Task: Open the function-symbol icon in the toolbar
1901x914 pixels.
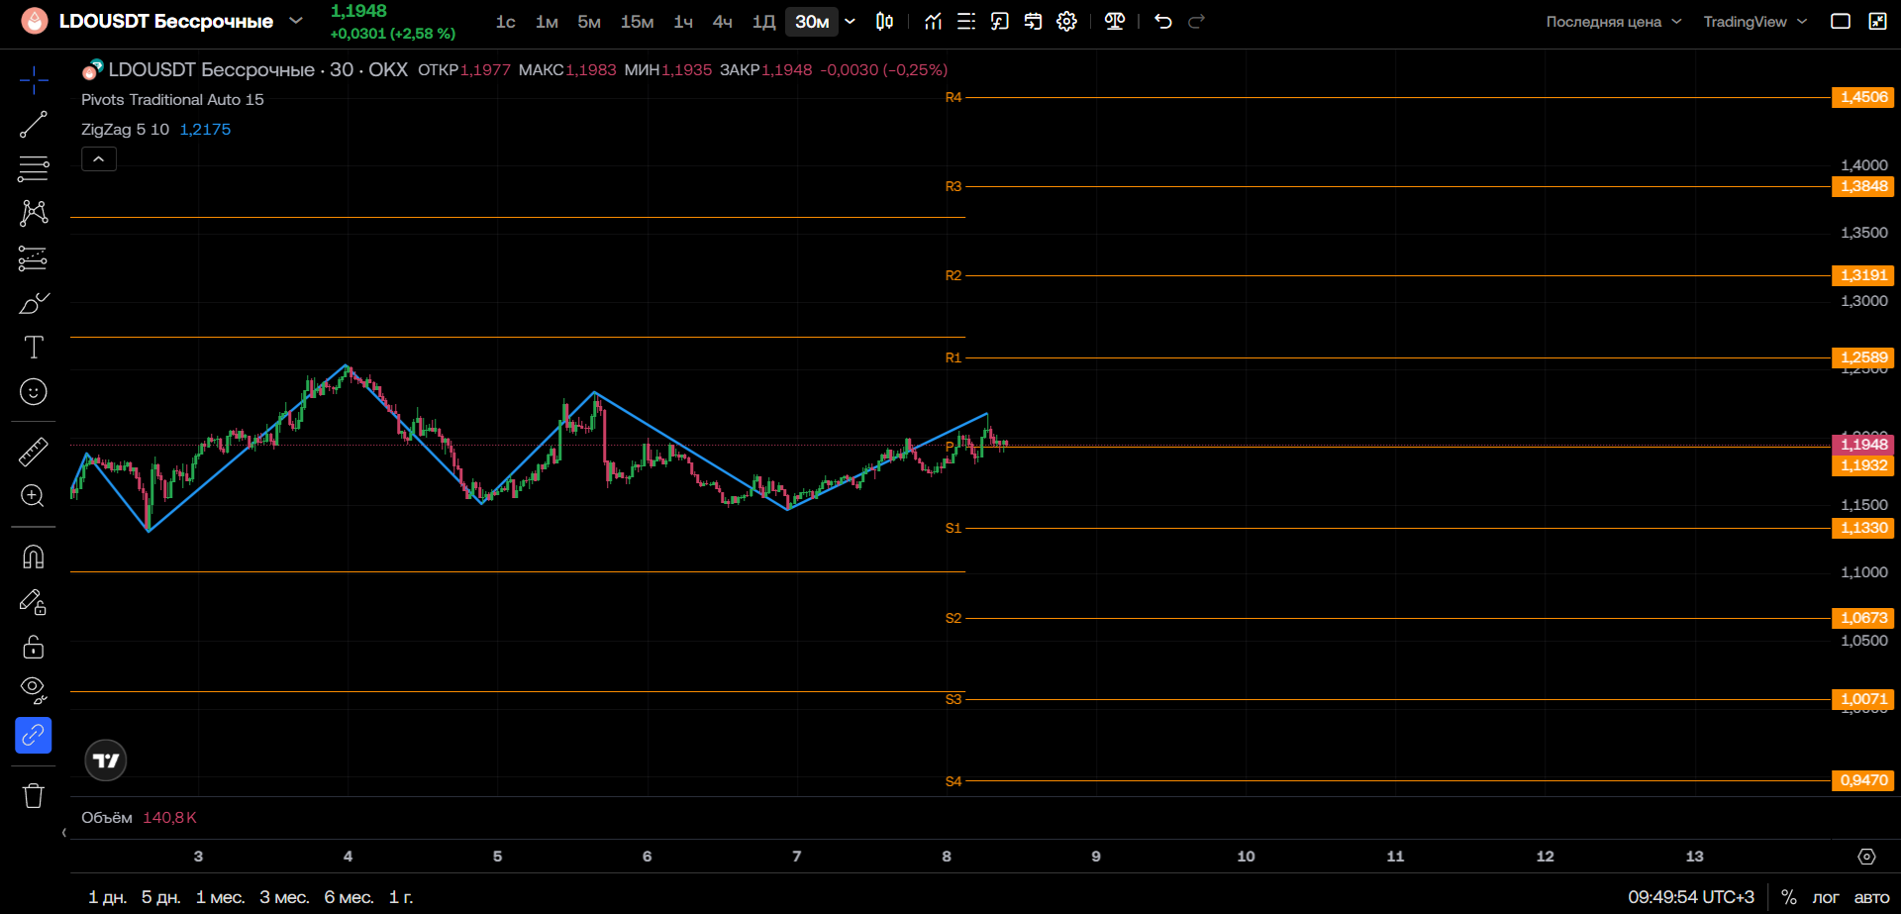Action: coord(1000,22)
